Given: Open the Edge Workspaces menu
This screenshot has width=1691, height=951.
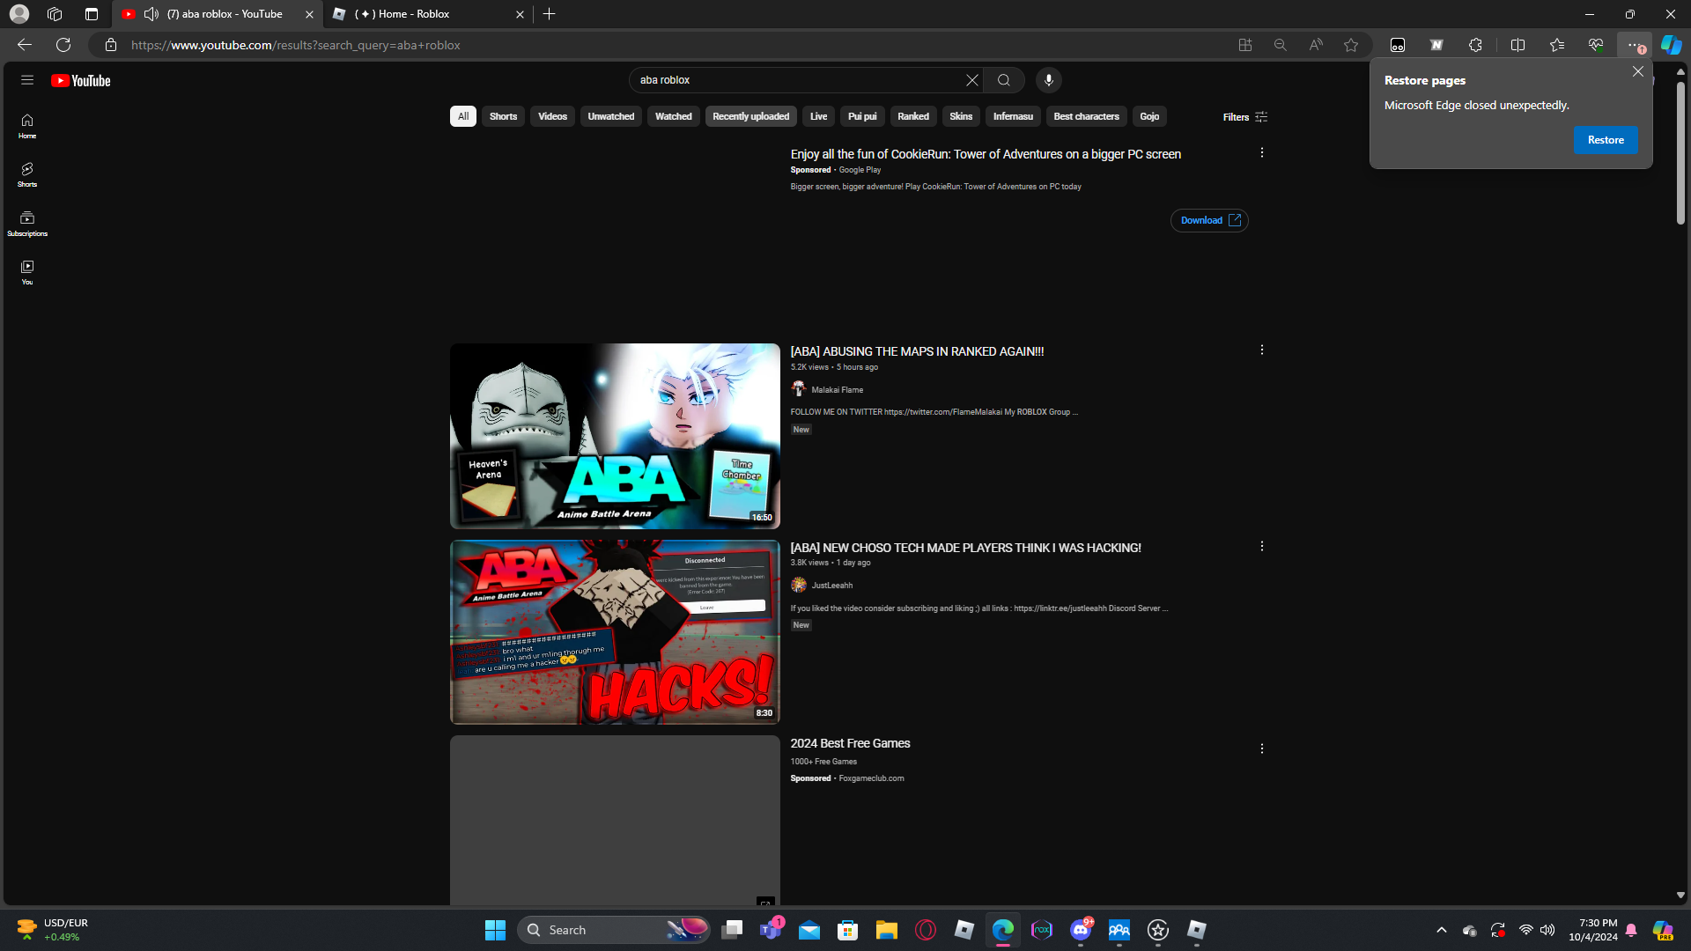Looking at the screenshot, I should [55, 14].
